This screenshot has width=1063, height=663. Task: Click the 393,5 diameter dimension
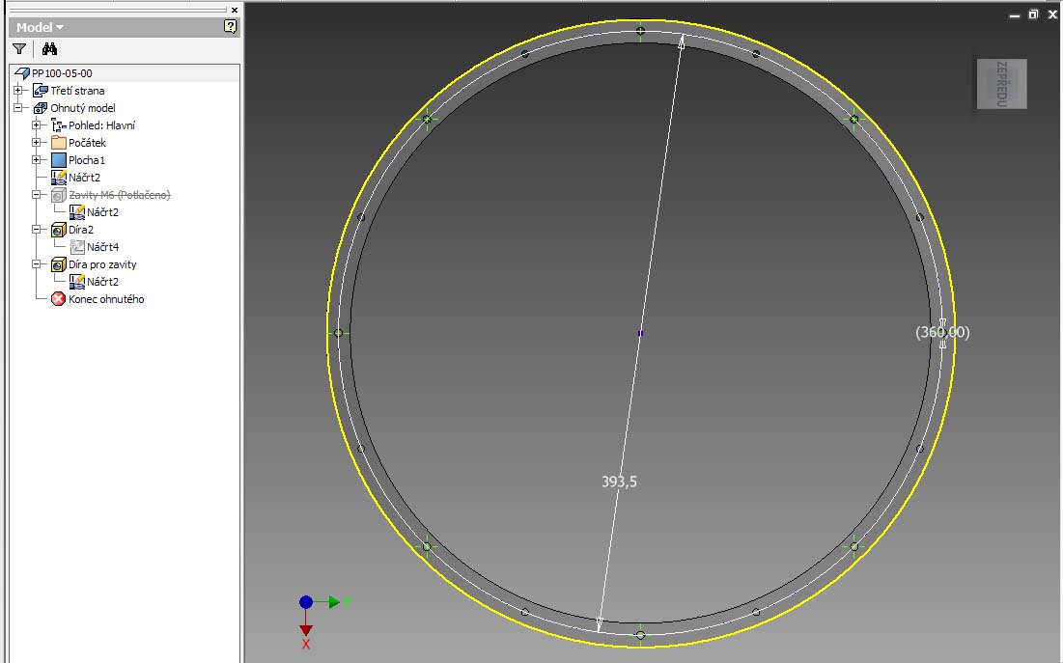coord(619,482)
